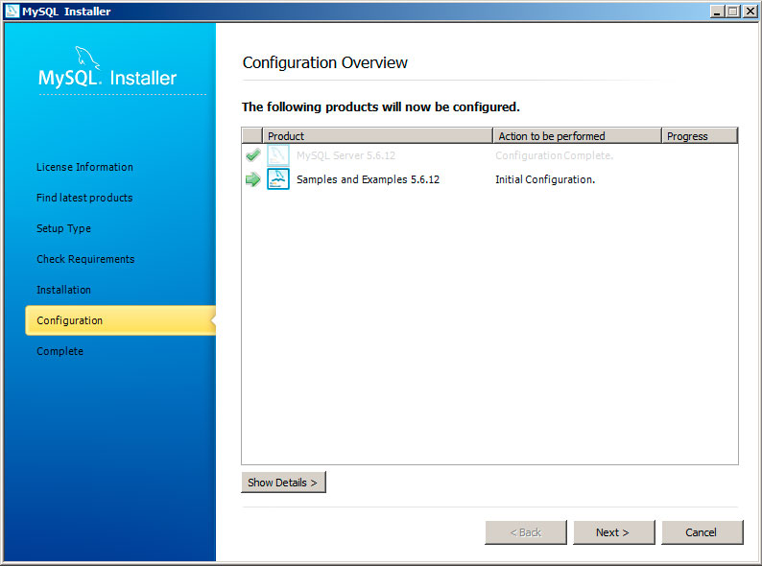Select the 'MySQL Server 5.6.12' row text
This screenshot has width=762, height=566.
346,155
